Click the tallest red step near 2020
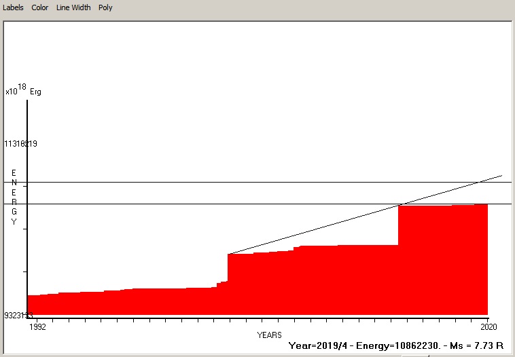Image resolution: width=515 pixels, height=357 pixels. (x=443, y=258)
